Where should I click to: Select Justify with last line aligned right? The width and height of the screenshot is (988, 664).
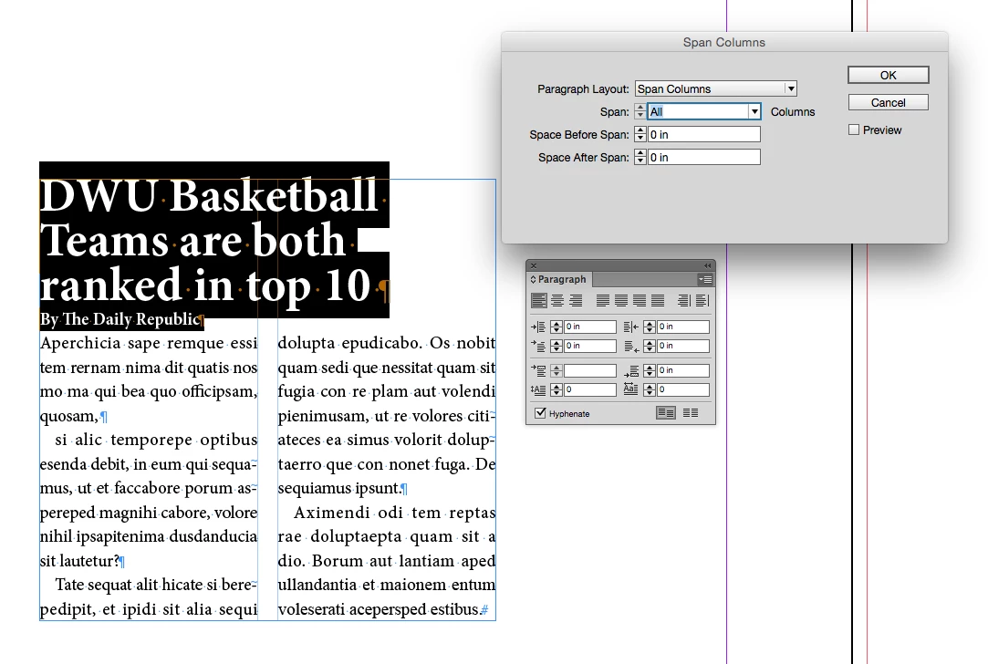pyautogui.click(x=640, y=300)
